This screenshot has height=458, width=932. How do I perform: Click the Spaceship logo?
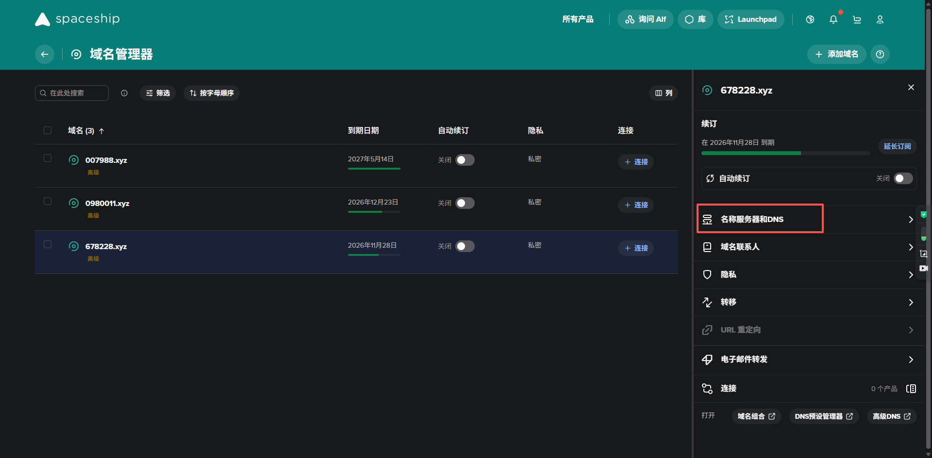click(x=77, y=19)
